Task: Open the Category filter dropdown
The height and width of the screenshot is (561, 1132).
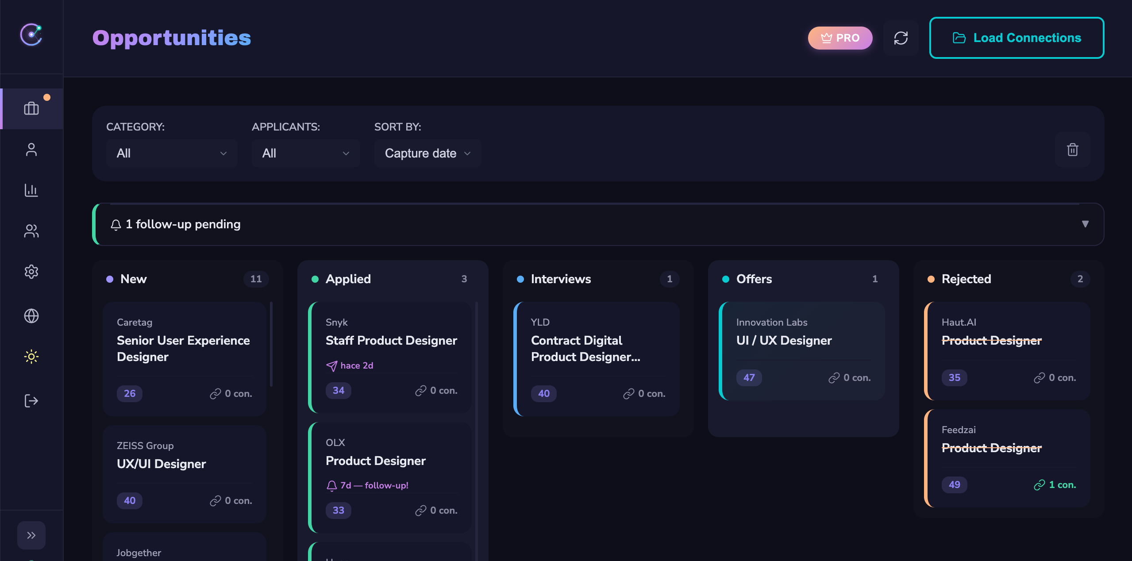Action: coord(172,153)
